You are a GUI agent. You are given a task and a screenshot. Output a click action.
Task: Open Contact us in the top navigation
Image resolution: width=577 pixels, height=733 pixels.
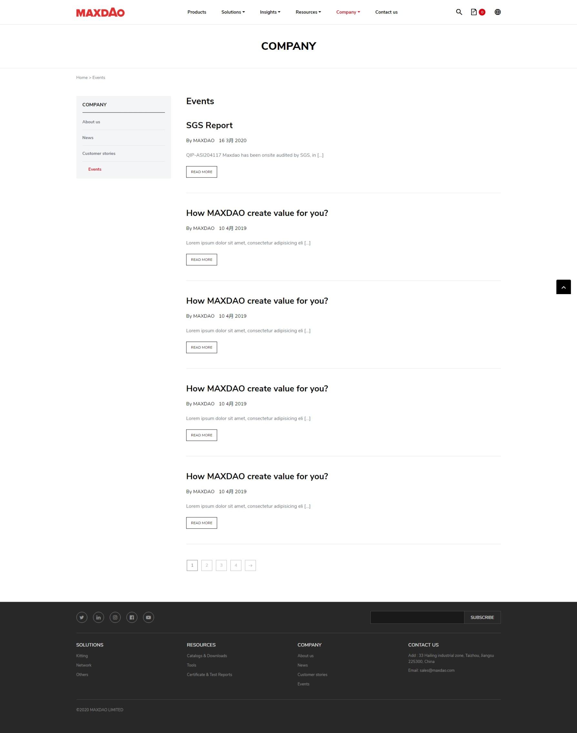387,12
